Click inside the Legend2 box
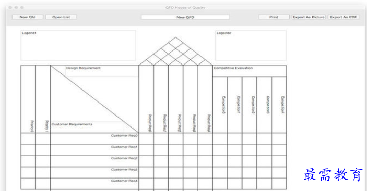 click(251, 46)
